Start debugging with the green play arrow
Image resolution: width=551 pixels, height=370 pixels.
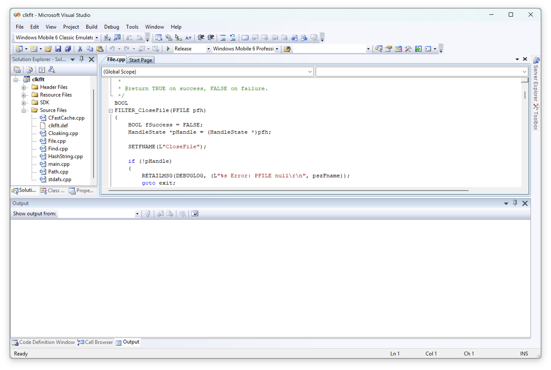pos(168,49)
